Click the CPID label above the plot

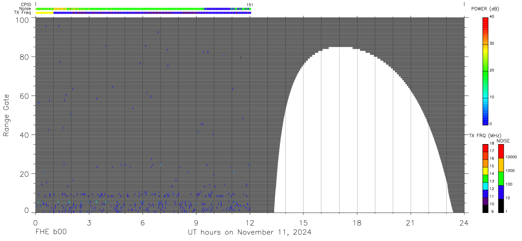(x=26, y=4)
